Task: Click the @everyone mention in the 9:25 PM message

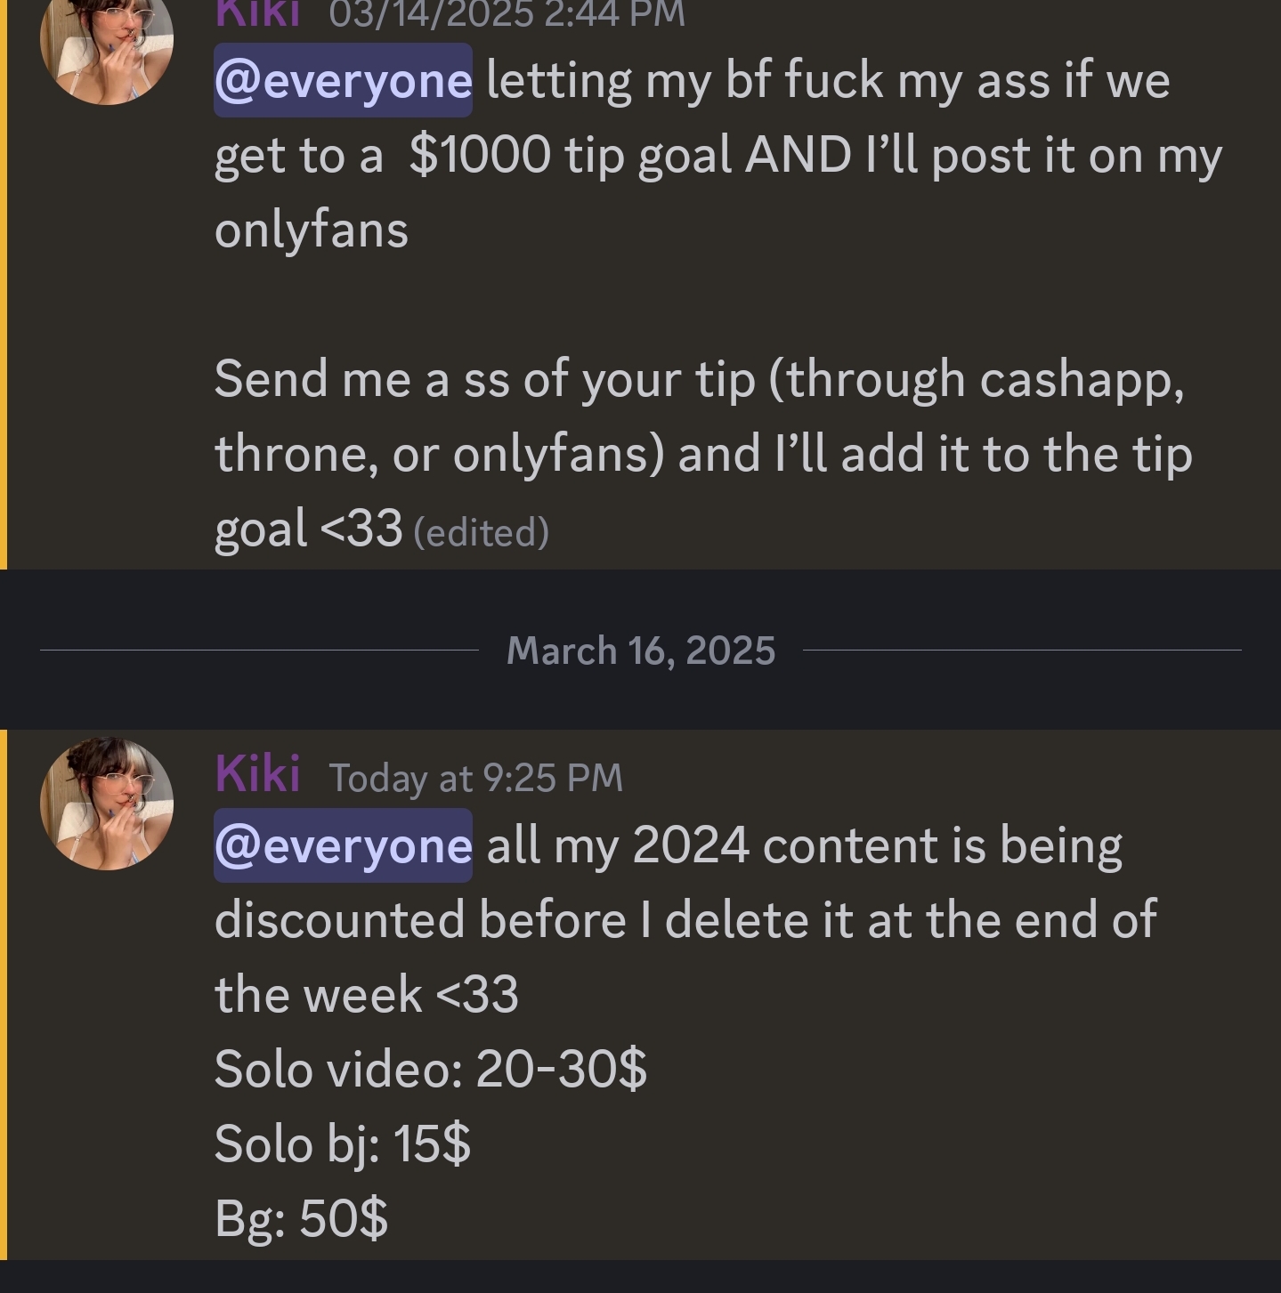Action: coord(343,845)
